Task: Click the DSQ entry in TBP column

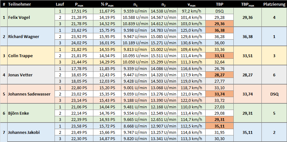Action: 220,11
